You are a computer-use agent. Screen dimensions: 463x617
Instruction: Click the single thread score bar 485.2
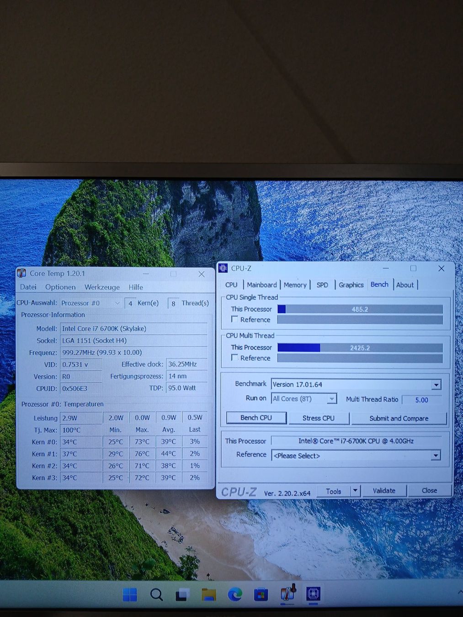pyautogui.click(x=360, y=309)
